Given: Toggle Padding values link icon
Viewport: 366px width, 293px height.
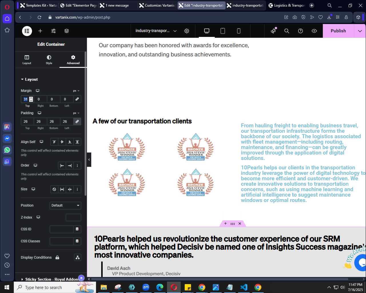Looking at the screenshot, I should point(77,121).
